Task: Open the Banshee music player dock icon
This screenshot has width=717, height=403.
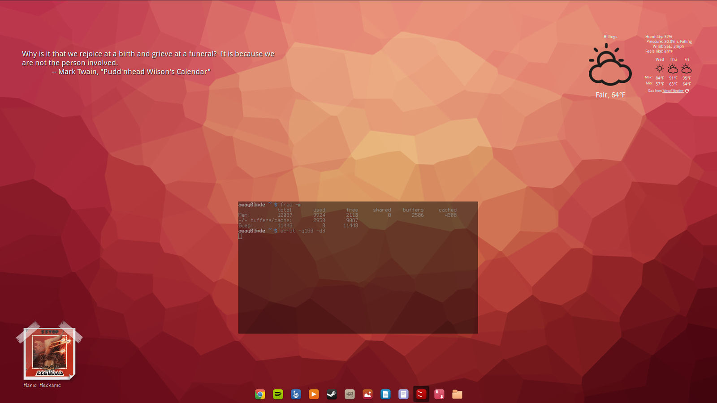Action: coord(296,394)
